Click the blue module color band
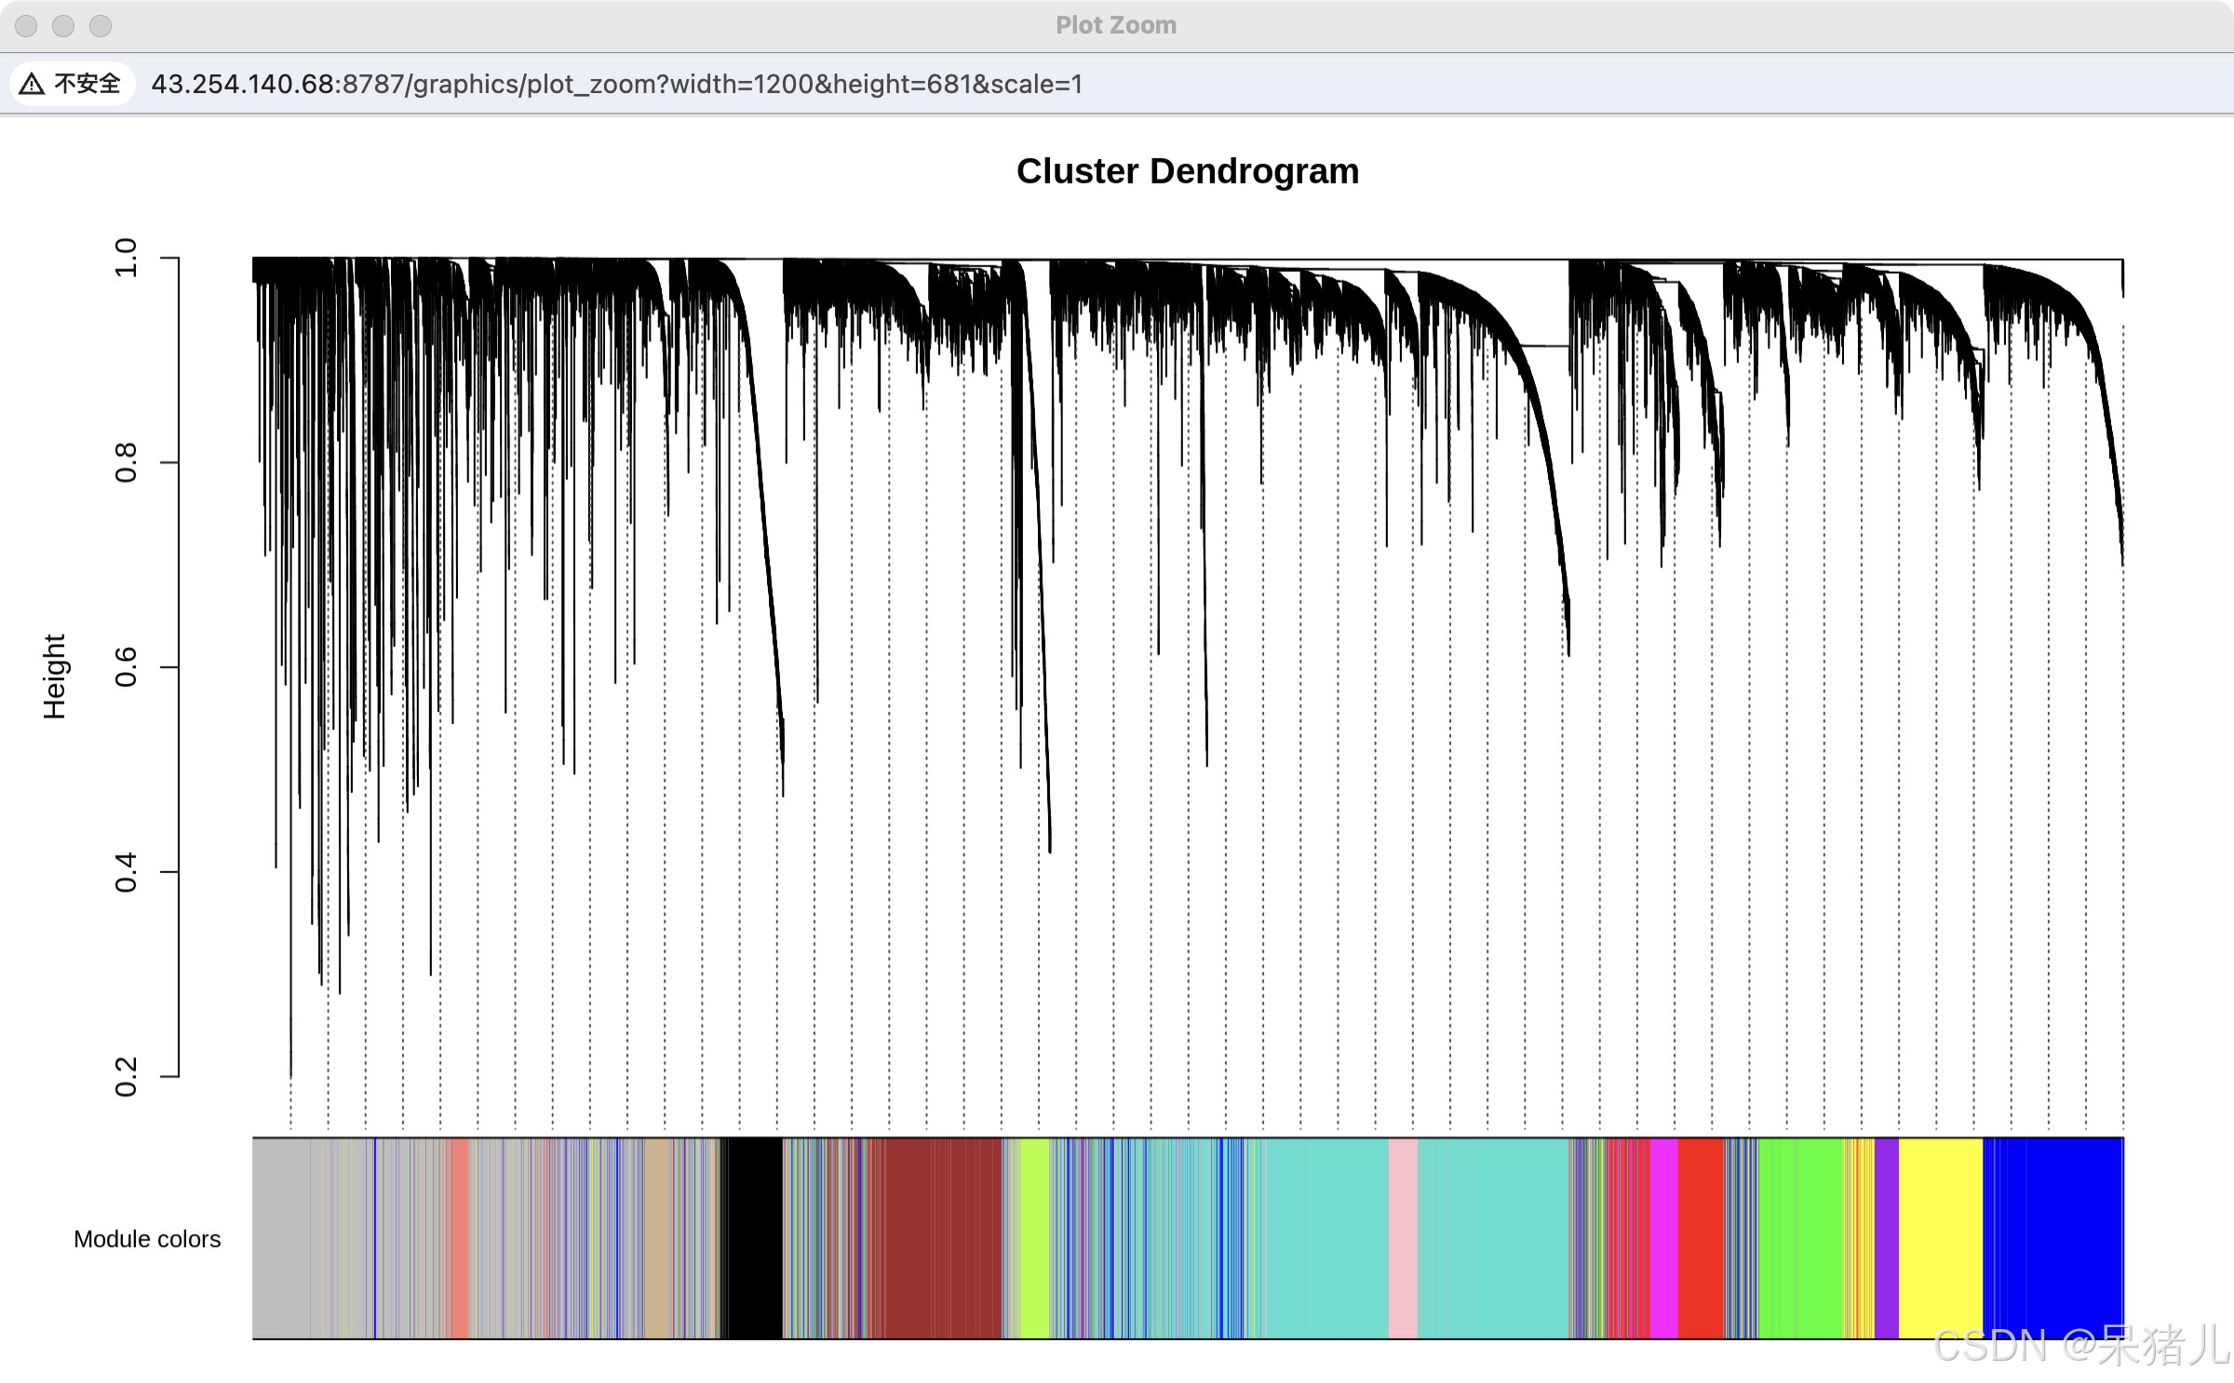2234x1383 pixels. (x=2053, y=1238)
